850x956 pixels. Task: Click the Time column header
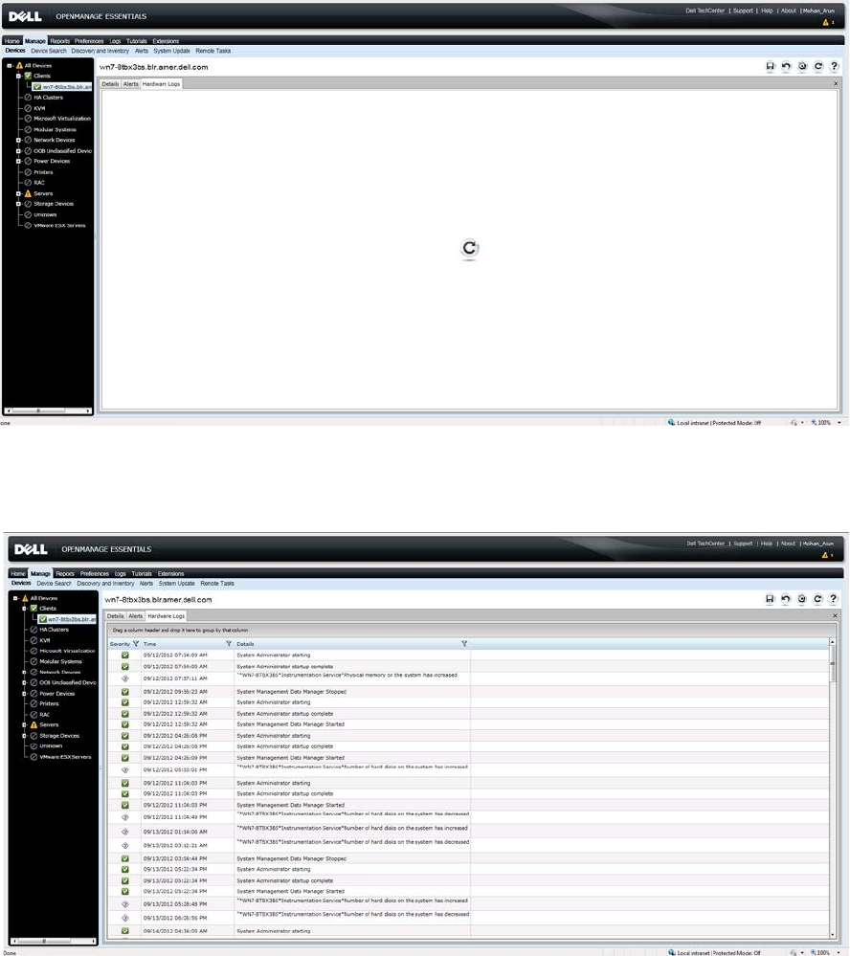(x=150, y=644)
